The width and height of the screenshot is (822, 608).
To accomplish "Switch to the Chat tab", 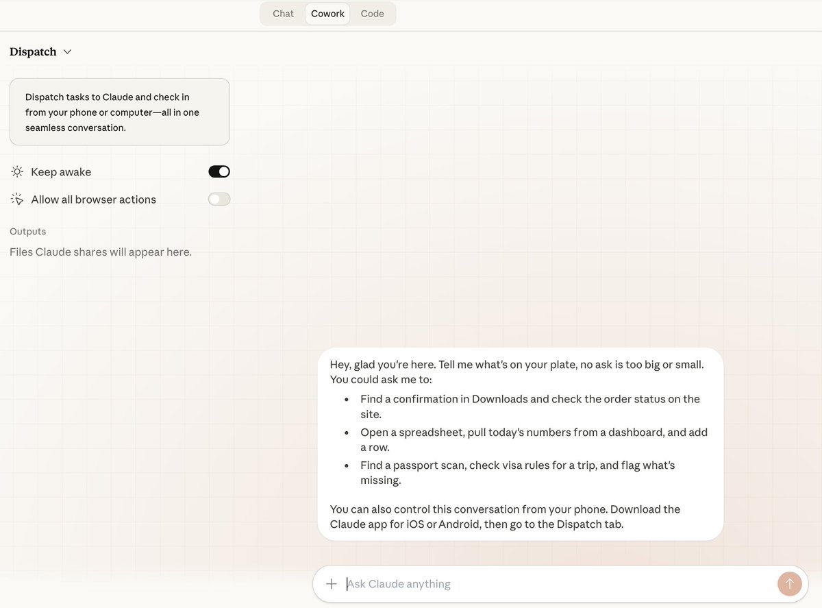I will coord(283,14).
